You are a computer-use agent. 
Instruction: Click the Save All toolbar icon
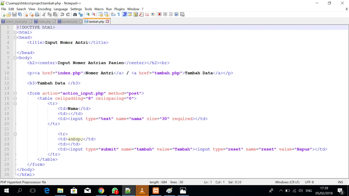click(20, 14)
